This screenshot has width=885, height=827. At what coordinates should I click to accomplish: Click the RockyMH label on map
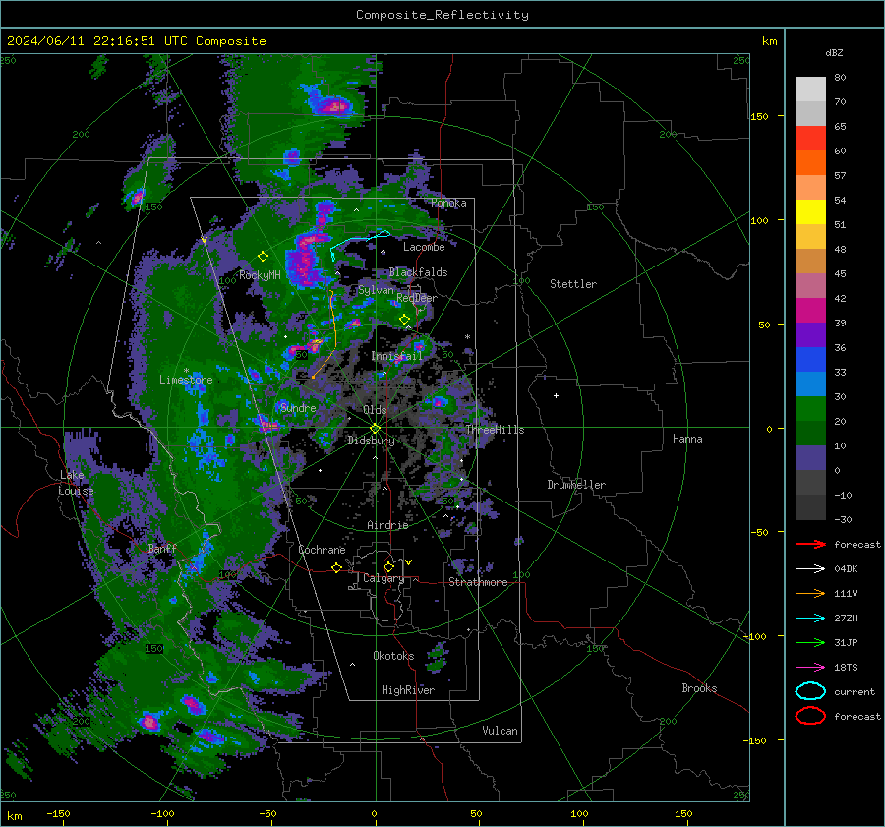coord(260,275)
